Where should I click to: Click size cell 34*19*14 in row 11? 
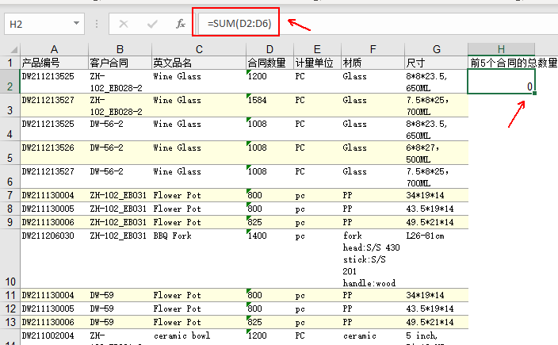(436, 295)
